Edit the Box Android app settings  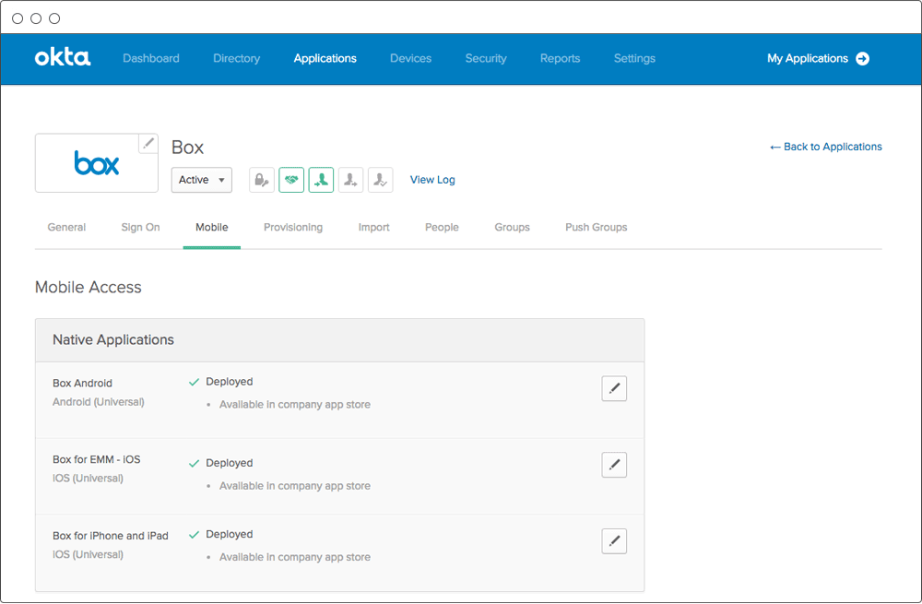point(613,389)
